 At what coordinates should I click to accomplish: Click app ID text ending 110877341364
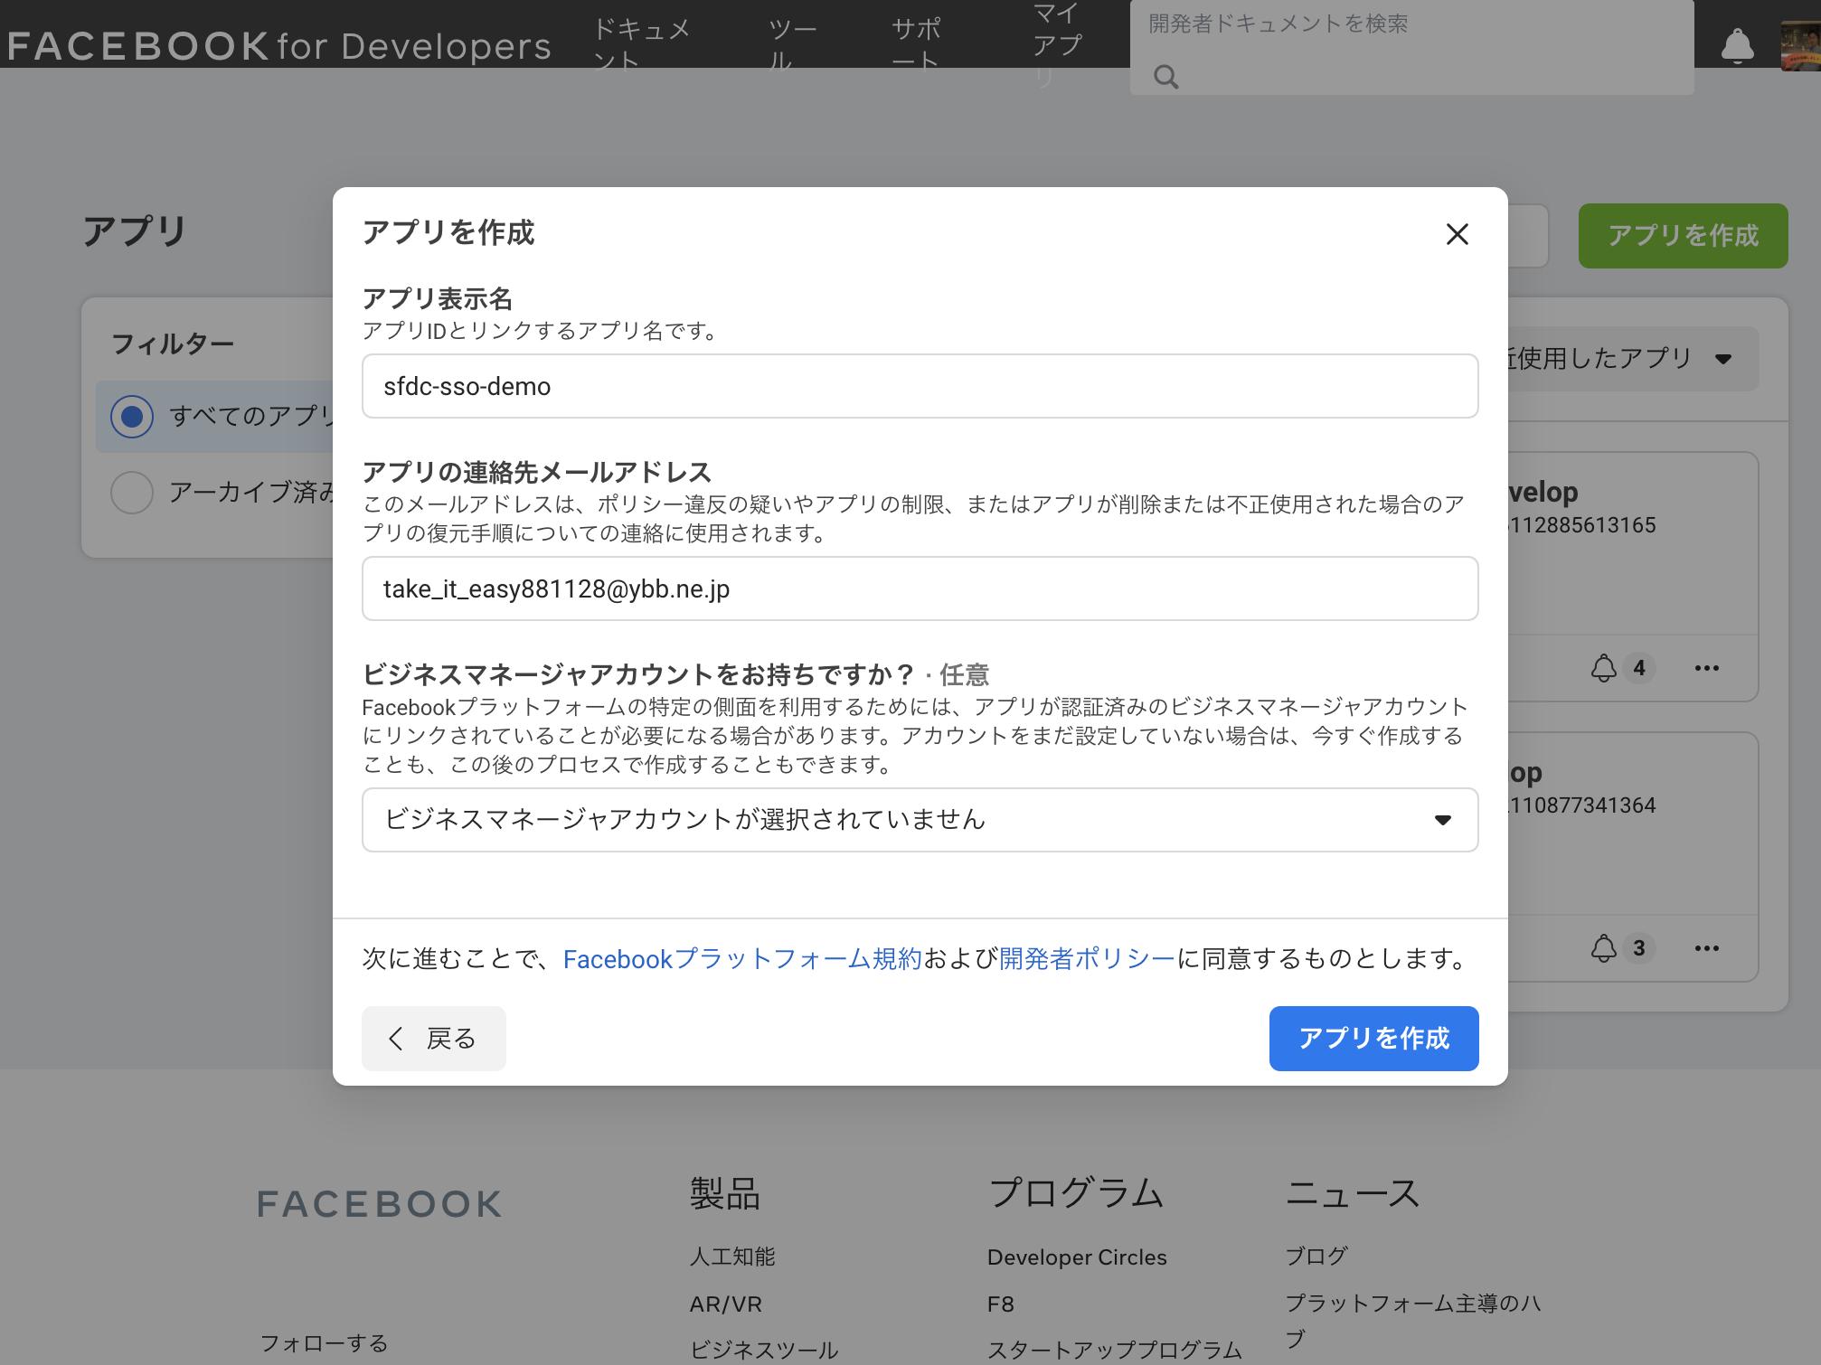1582,805
